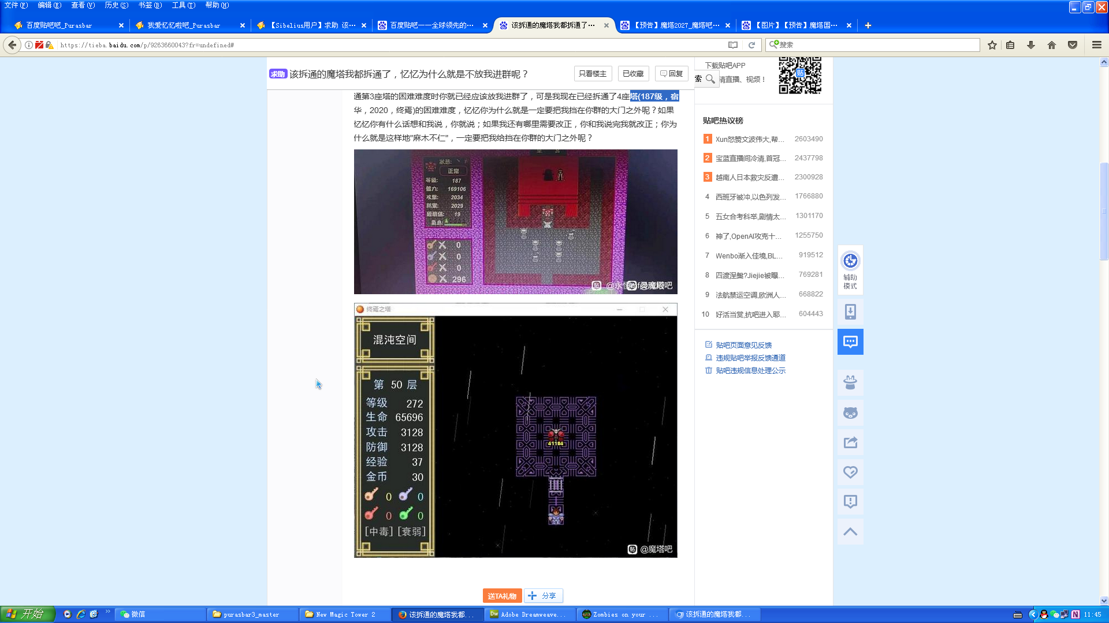Click the browser back arrow button
The image size is (1109, 623).
pyautogui.click(x=12, y=45)
